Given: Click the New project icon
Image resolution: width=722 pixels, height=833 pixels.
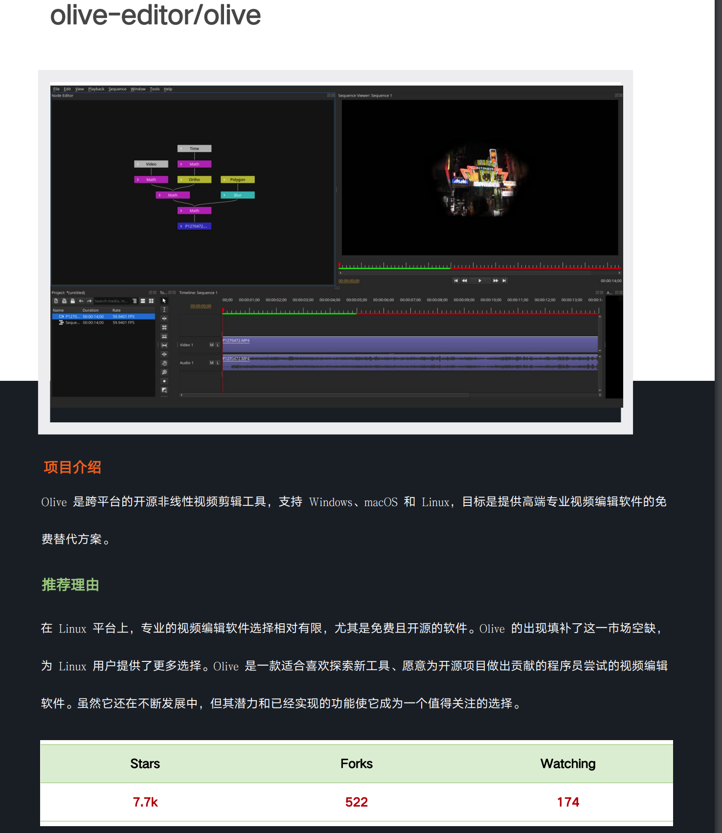Looking at the screenshot, I should pyautogui.click(x=56, y=301).
